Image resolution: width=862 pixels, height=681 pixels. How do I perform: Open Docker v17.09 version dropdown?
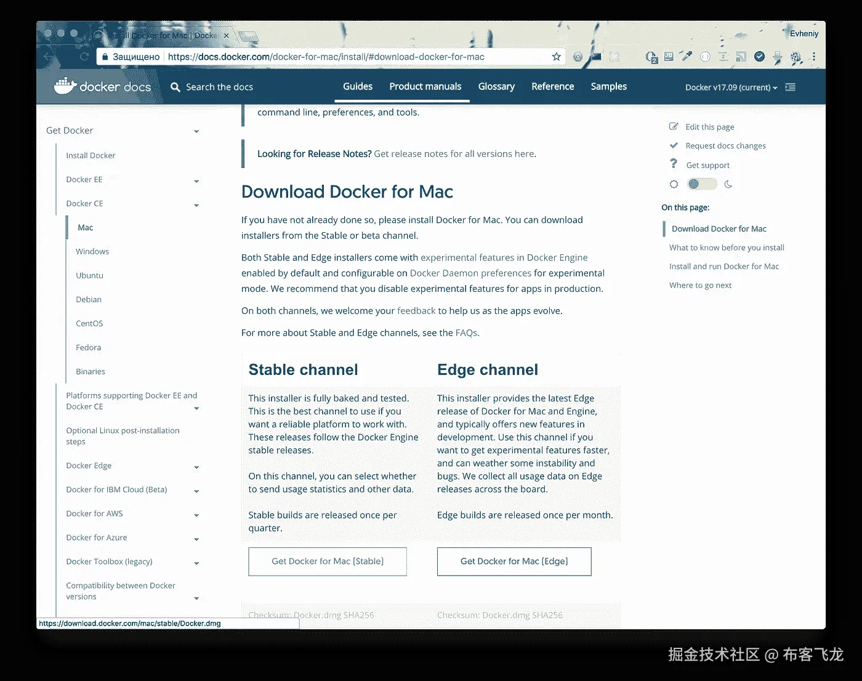pos(731,87)
